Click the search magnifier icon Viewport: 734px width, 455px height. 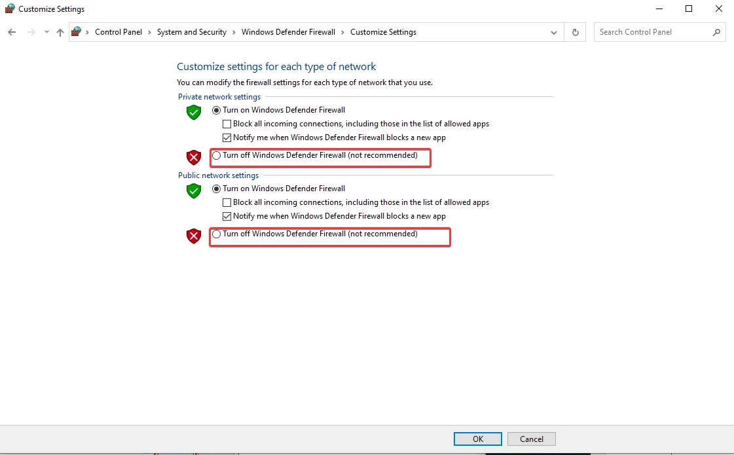pyautogui.click(x=716, y=32)
